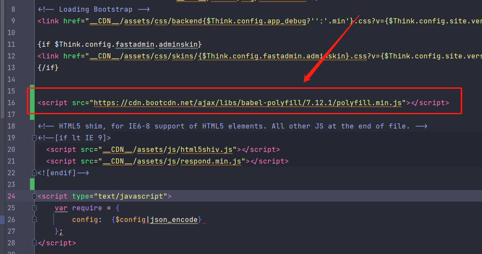
Task: Click the "<link" tag on line 12
Action: pos(48,56)
